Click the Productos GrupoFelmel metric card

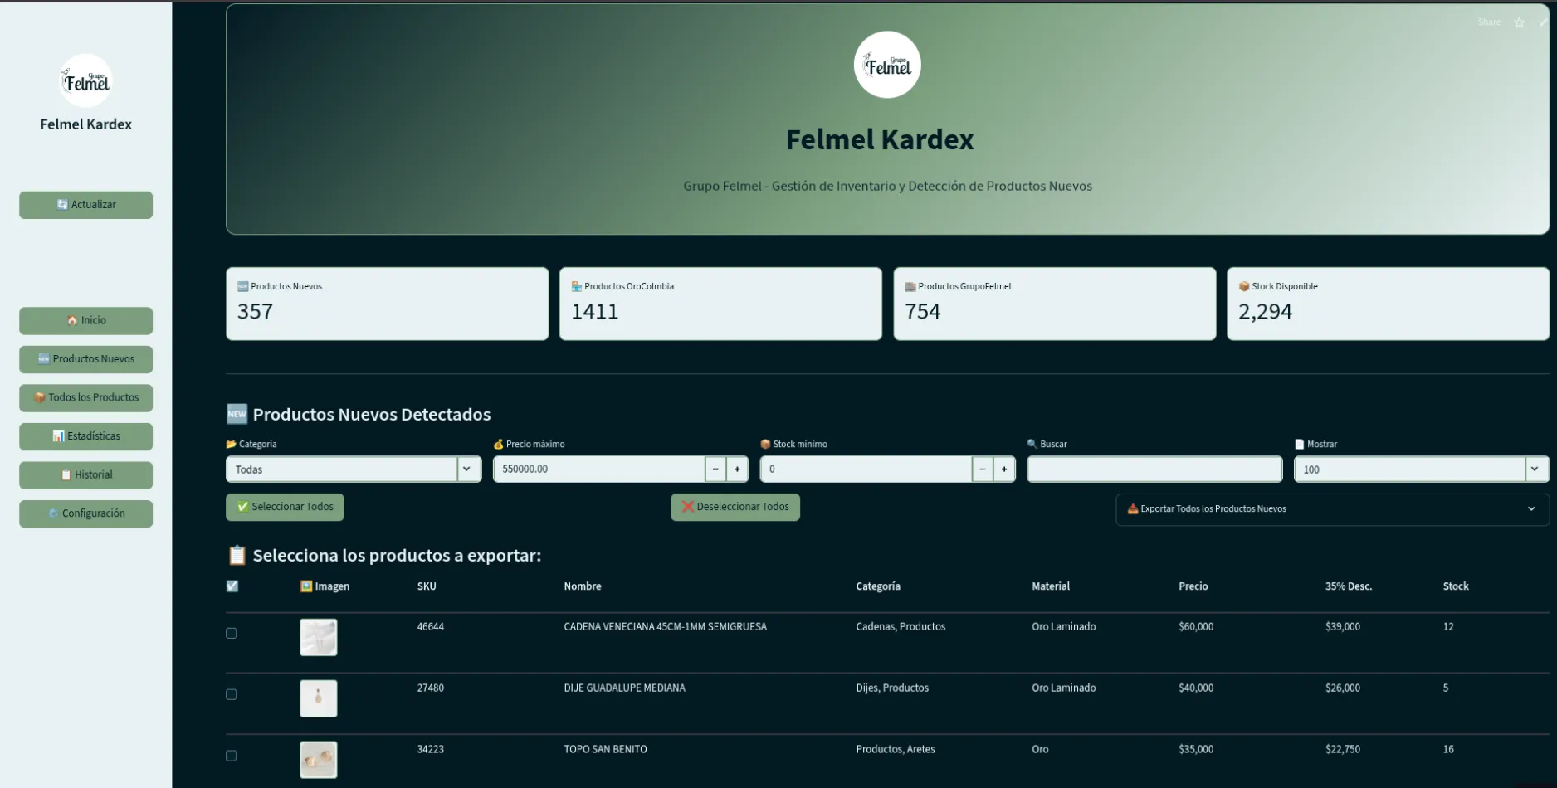(x=1055, y=304)
